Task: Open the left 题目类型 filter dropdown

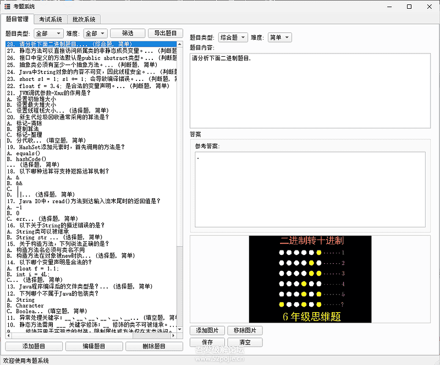Action: (x=48, y=34)
